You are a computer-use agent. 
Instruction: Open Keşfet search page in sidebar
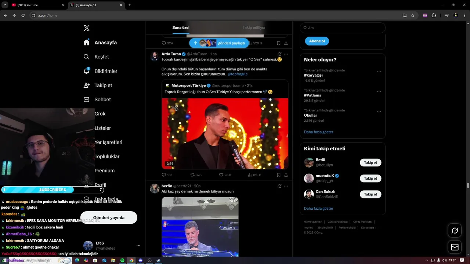(x=96, y=57)
